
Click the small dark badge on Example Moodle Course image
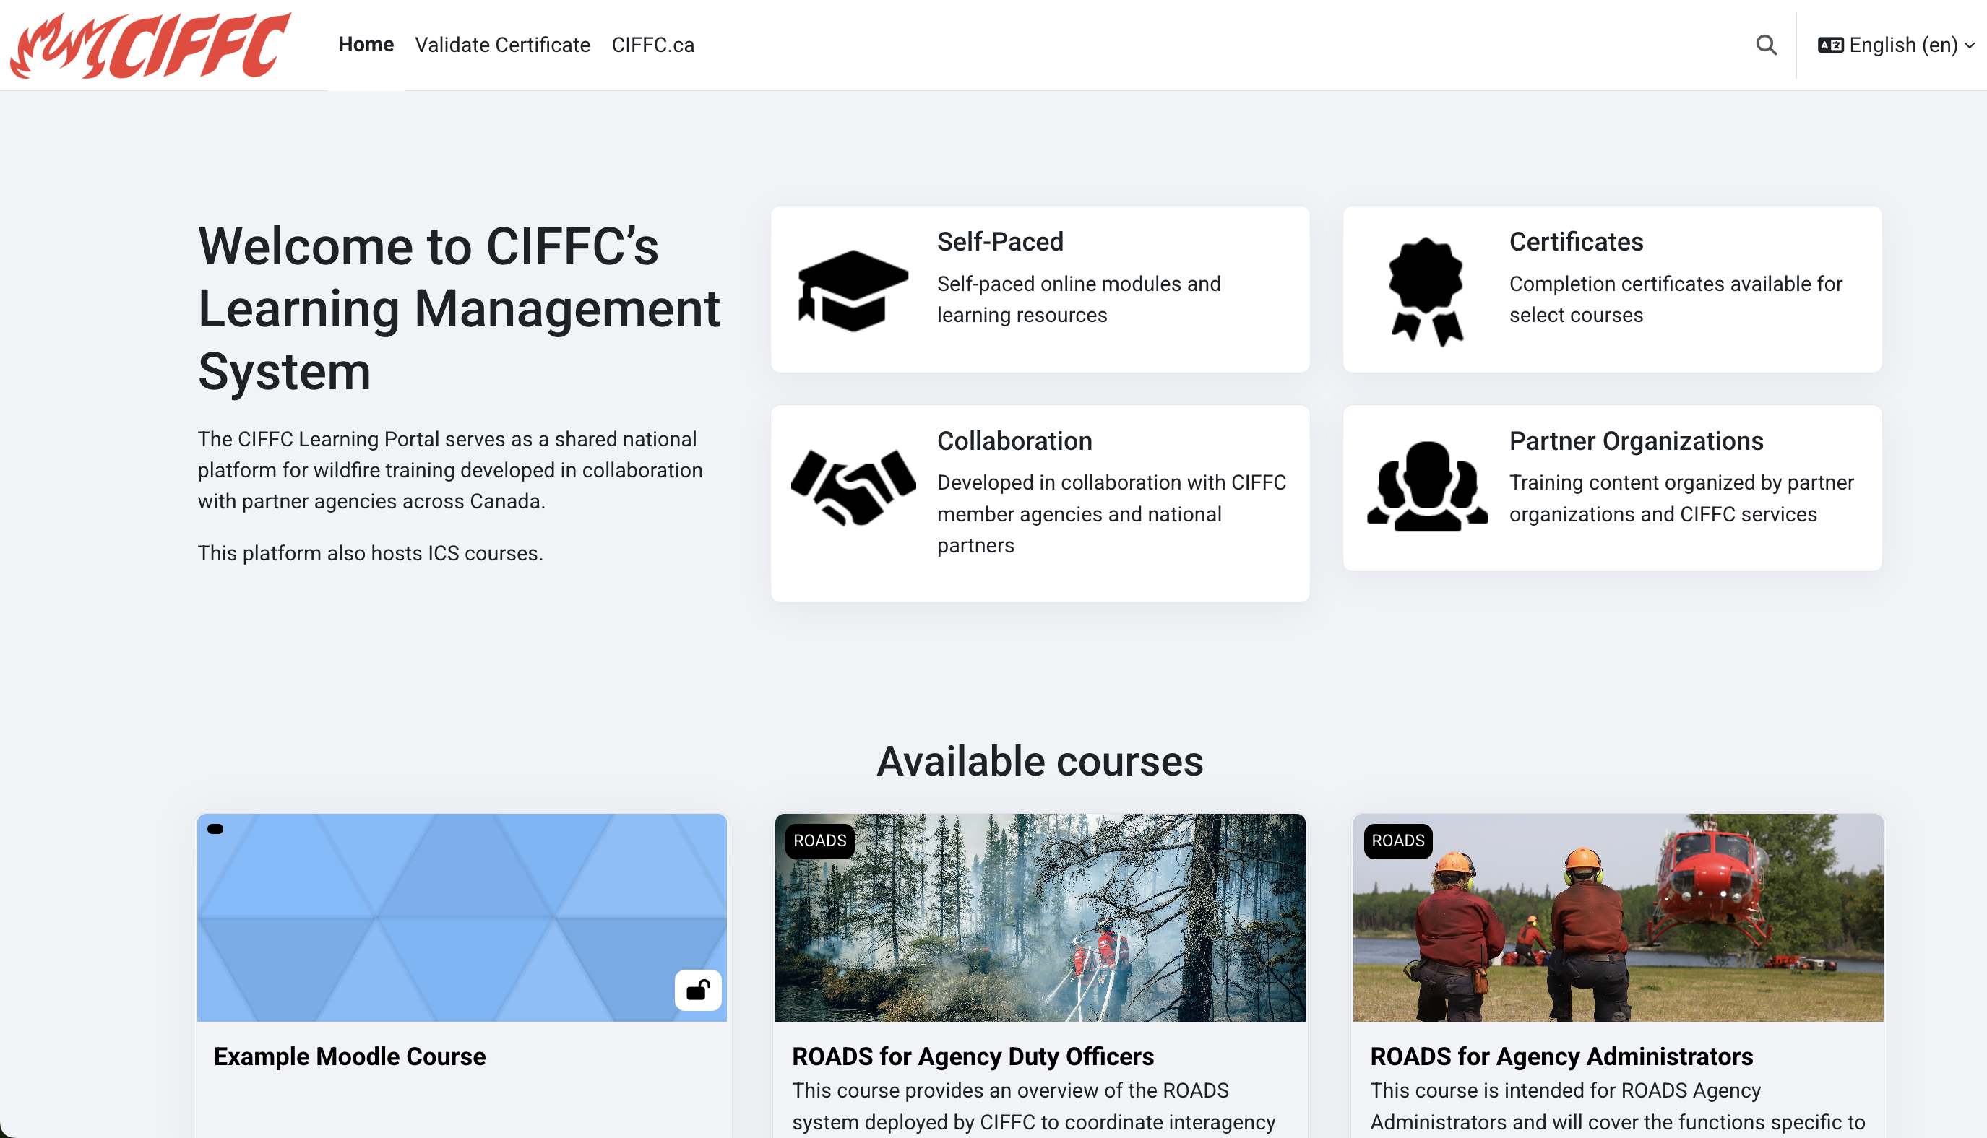tap(215, 828)
